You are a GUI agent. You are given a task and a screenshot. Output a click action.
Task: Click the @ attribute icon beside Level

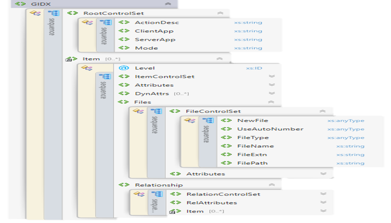[124, 68]
